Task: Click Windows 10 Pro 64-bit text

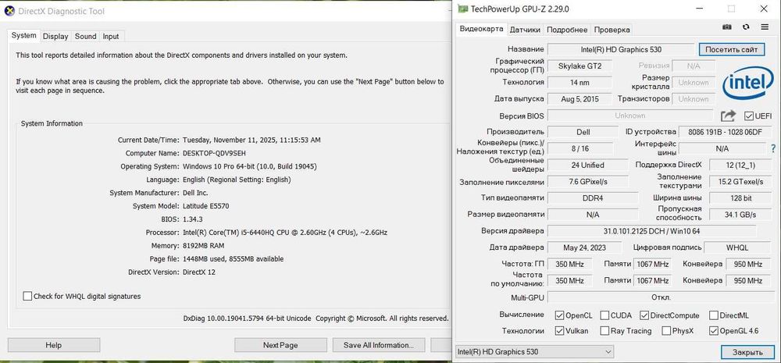Action: click(250, 166)
